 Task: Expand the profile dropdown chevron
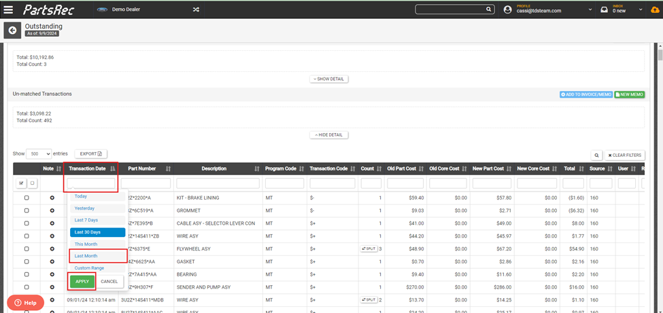pos(590,10)
